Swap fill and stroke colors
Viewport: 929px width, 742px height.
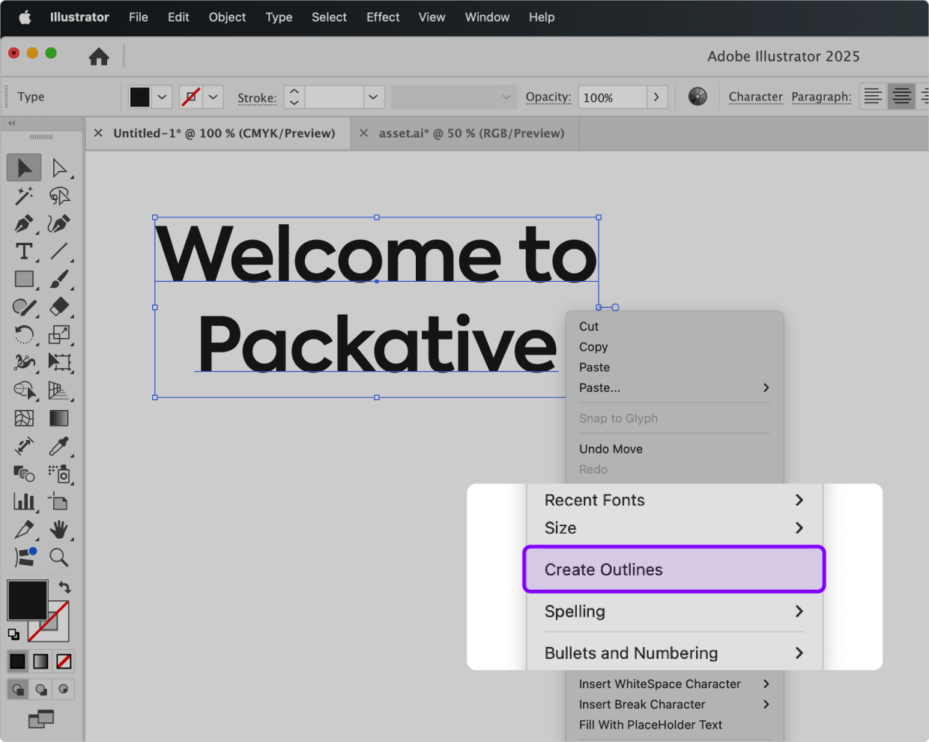pos(65,588)
